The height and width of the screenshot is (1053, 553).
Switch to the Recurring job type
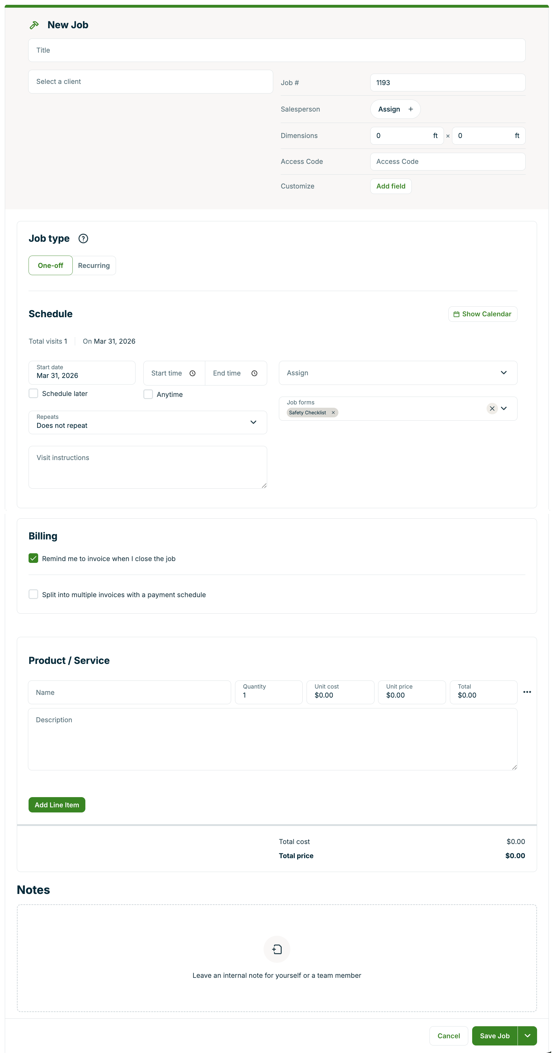point(94,265)
